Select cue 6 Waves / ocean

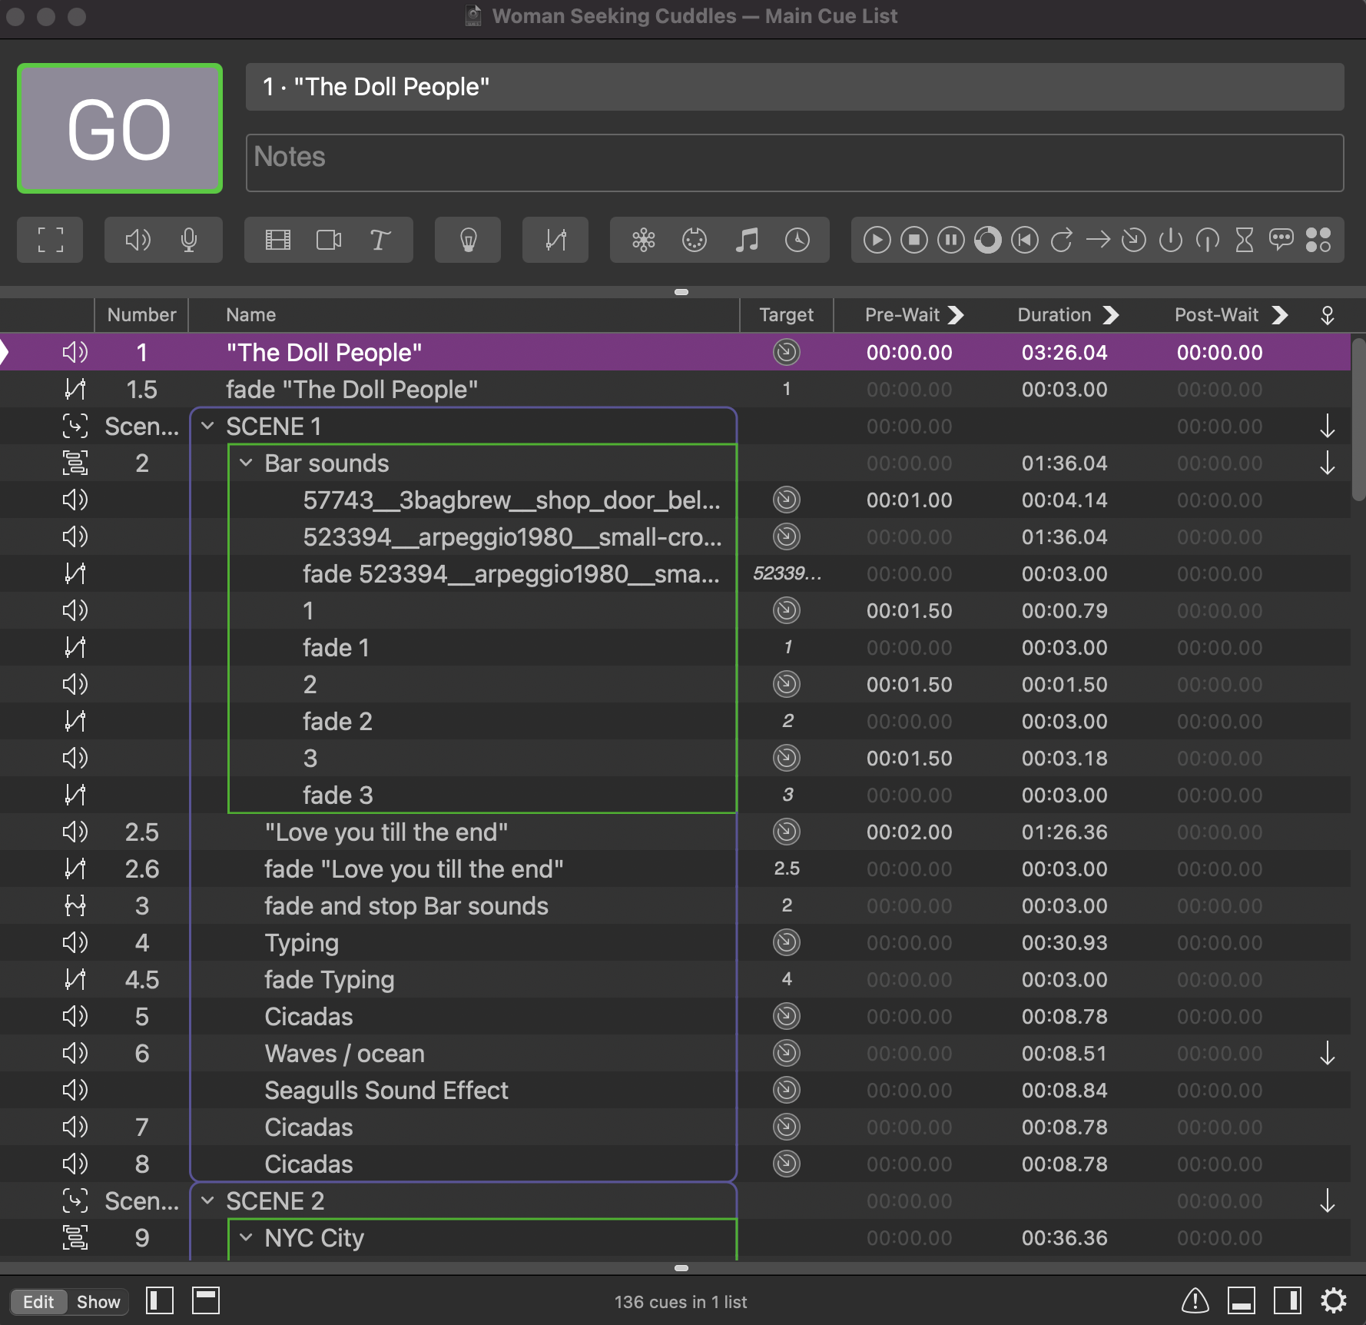pos(675,1054)
